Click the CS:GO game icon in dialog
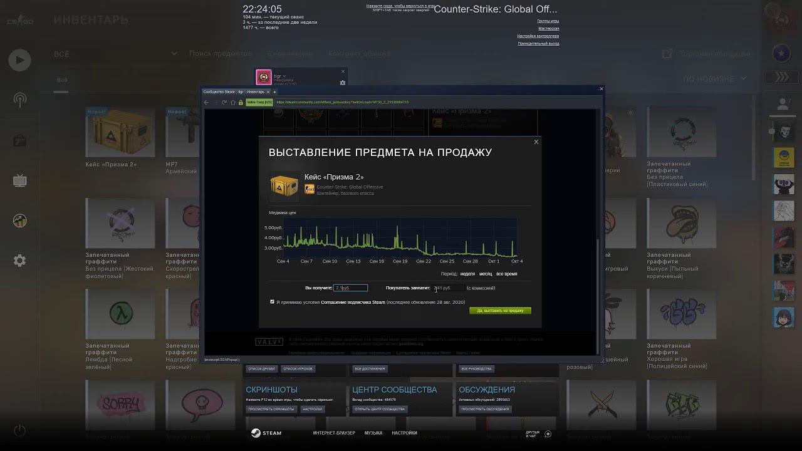This screenshot has width=802, height=451. click(310, 189)
